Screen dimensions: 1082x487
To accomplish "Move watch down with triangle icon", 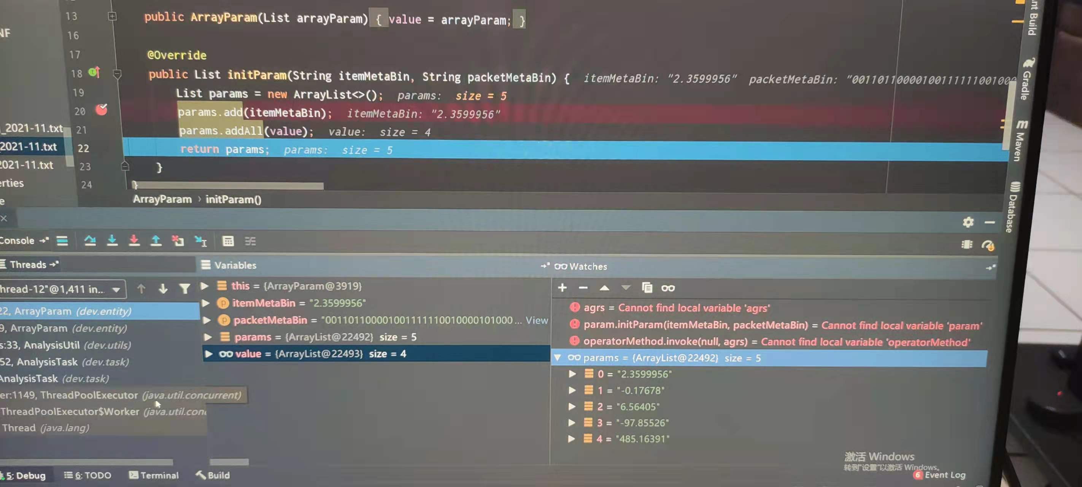I will 626,288.
